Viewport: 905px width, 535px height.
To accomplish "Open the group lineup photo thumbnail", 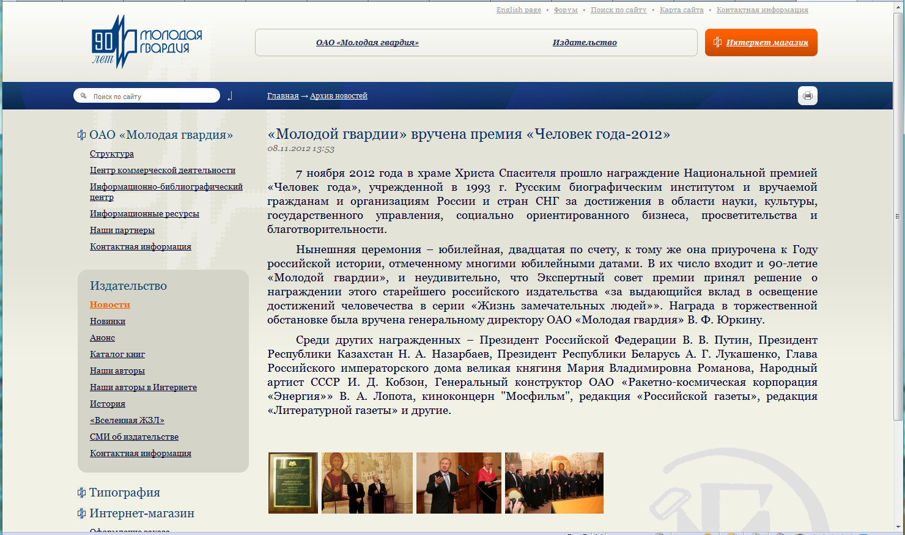I will (554, 483).
